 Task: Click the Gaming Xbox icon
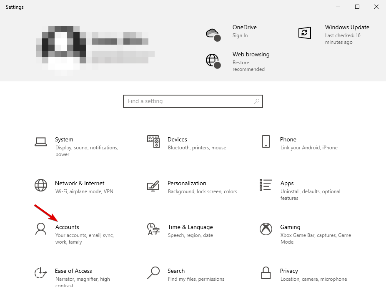tap(266, 229)
